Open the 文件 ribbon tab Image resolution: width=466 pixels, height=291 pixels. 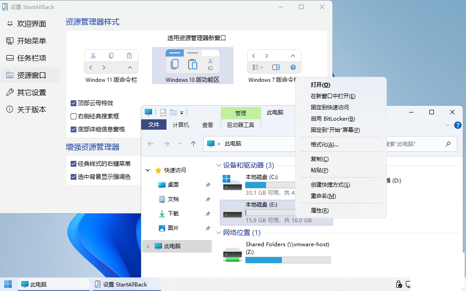(x=154, y=125)
